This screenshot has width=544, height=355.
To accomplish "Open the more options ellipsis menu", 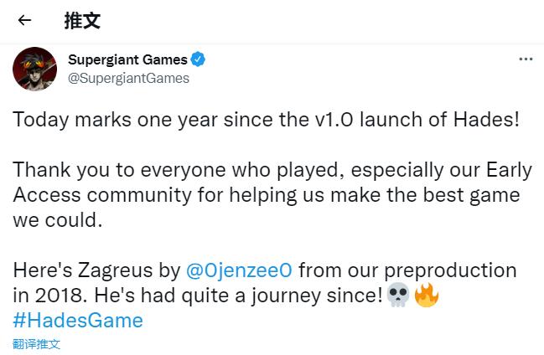I will click(x=526, y=59).
